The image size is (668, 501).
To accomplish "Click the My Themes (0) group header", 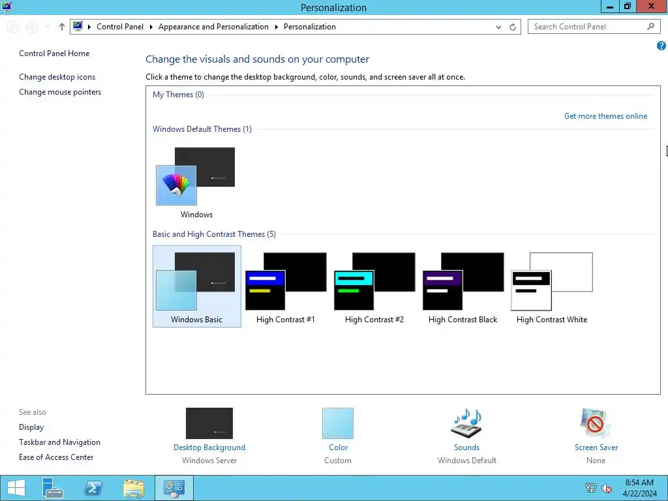I will point(178,94).
